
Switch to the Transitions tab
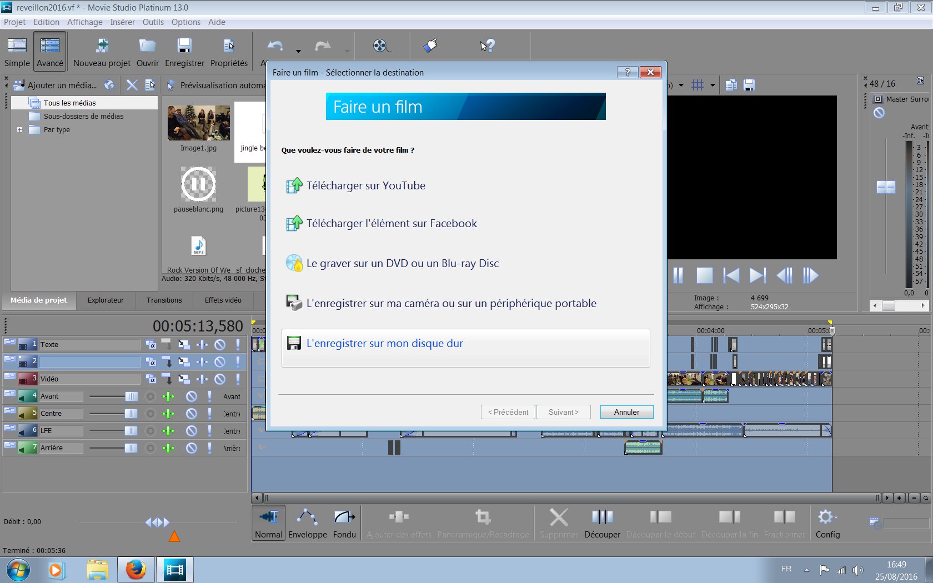(x=164, y=300)
